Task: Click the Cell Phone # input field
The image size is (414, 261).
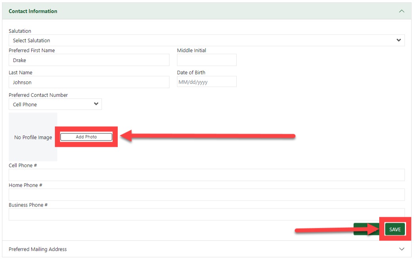Action: pyautogui.click(x=207, y=175)
